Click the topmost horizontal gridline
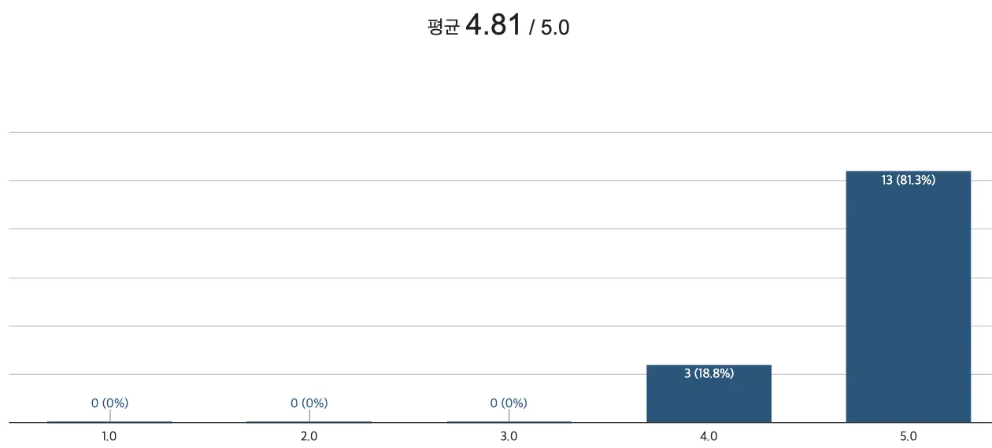The height and width of the screenshot is (448, 992). [500, 132]
